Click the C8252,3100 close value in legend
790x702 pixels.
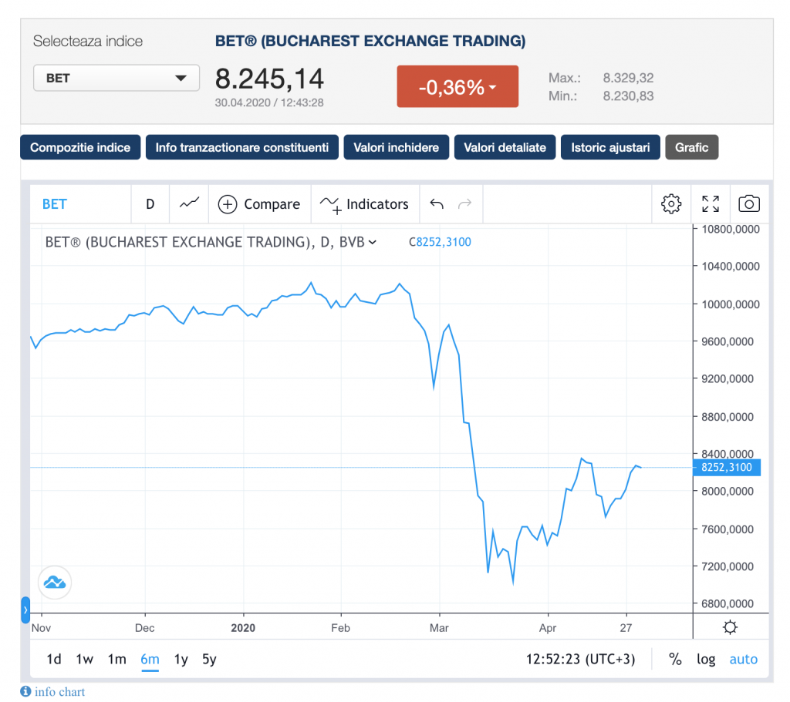click(440, 242)
